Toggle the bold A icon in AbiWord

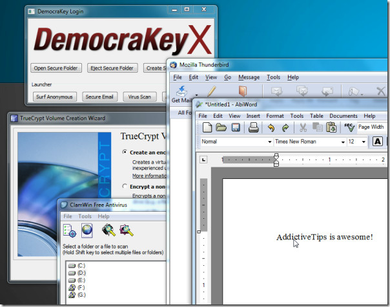378,142
